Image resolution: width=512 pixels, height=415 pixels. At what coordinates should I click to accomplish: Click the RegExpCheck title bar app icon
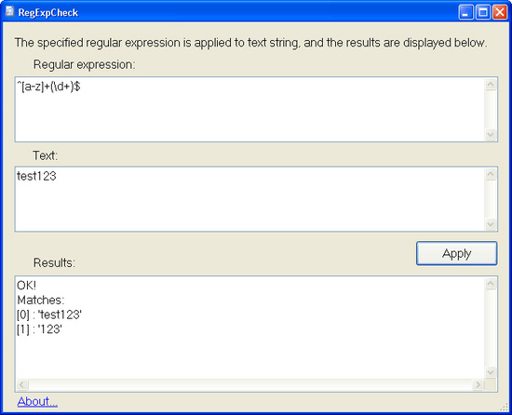10,12
